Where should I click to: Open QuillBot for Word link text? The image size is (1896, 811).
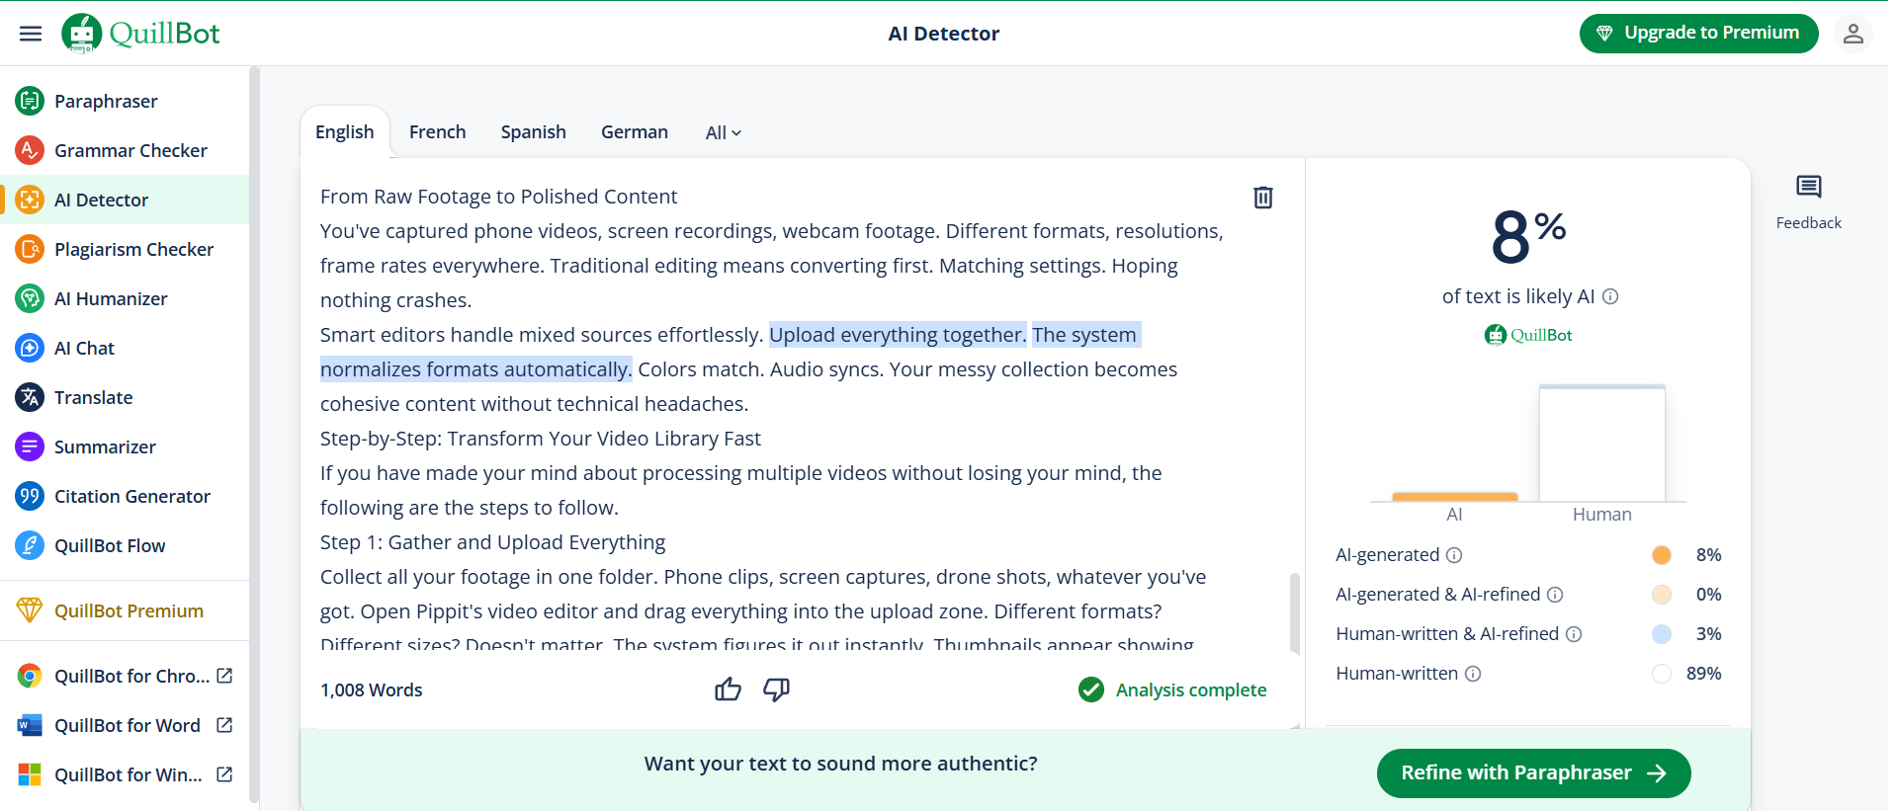click(x=128, y=725)
